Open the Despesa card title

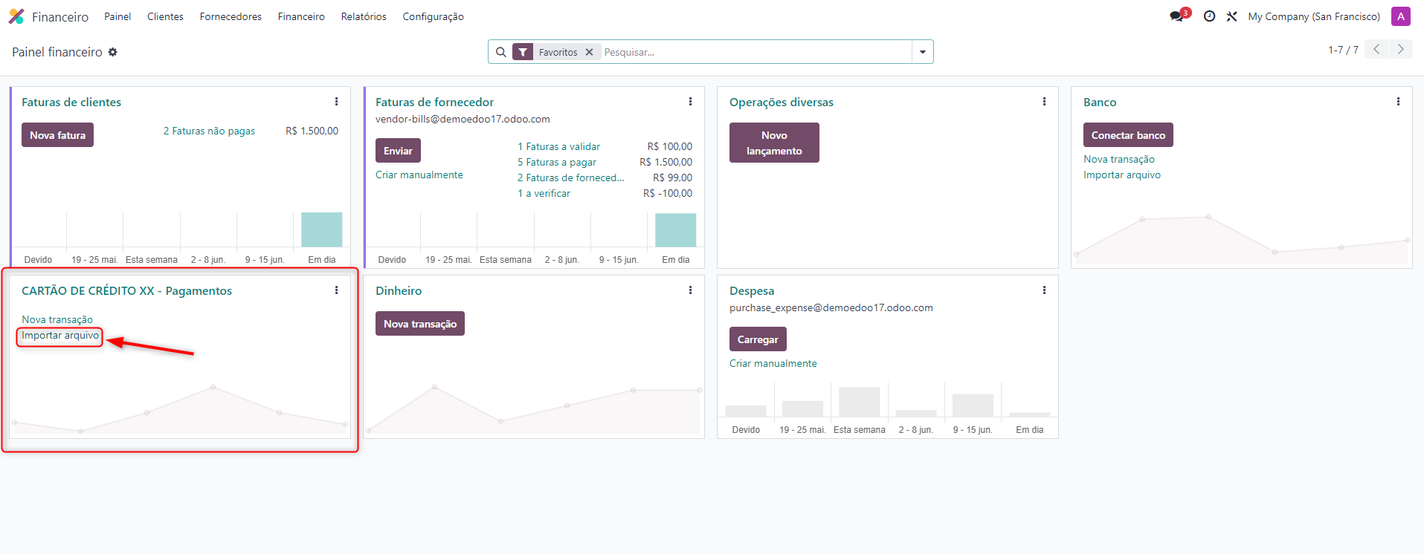tap(752, 291)
